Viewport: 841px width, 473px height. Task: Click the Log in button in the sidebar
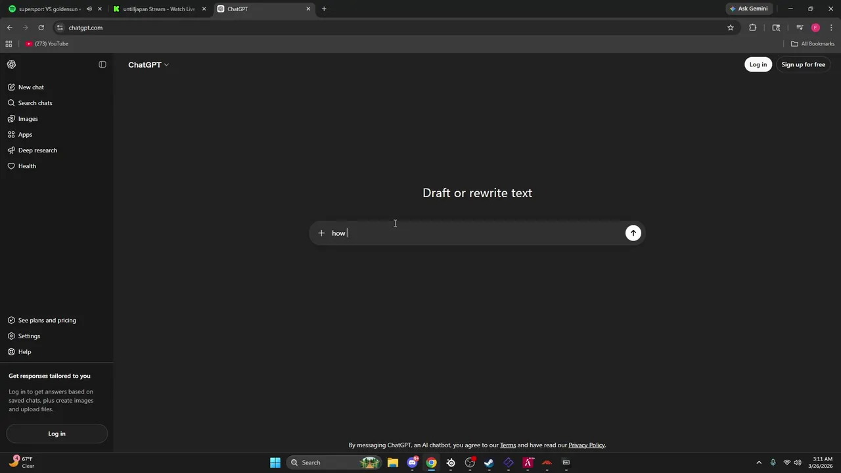(57, 434)
